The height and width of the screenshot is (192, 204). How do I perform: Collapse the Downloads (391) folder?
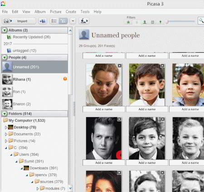[22, 168]
